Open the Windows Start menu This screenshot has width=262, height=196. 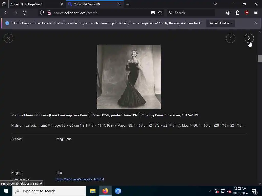pyautogui.click(x=6, y=191)
